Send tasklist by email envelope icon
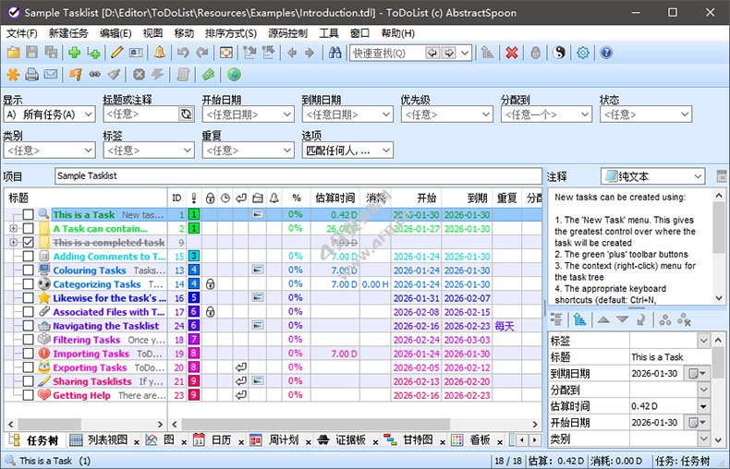The width and height of the screenshot is (730, 469). [x=51, y=75]
